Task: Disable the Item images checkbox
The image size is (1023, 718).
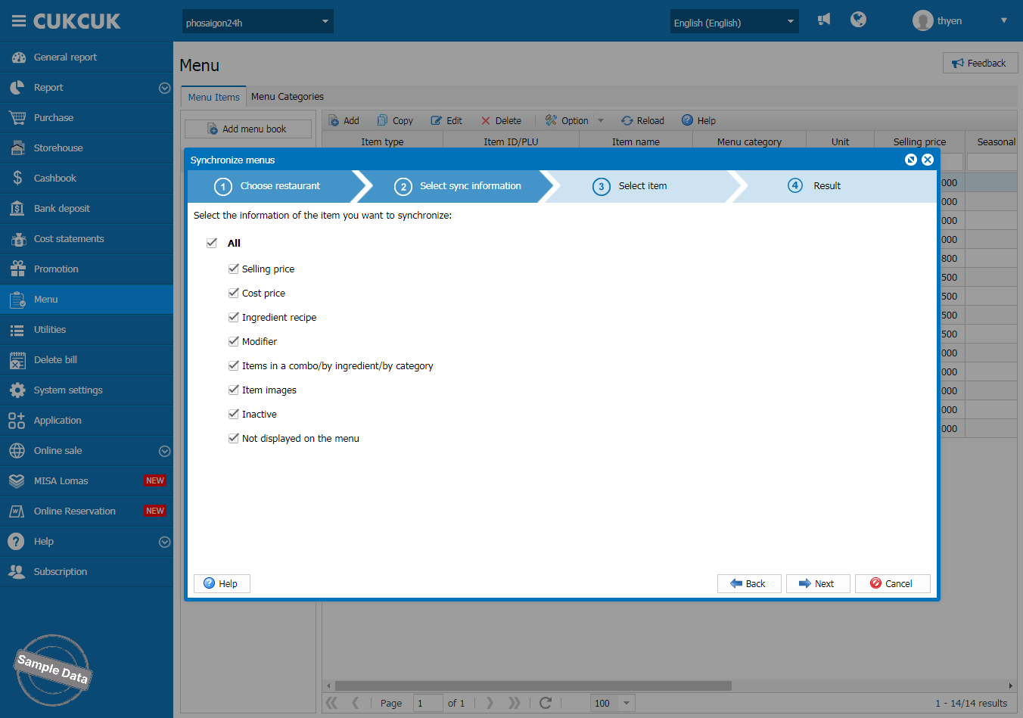Action: point(234,390)
